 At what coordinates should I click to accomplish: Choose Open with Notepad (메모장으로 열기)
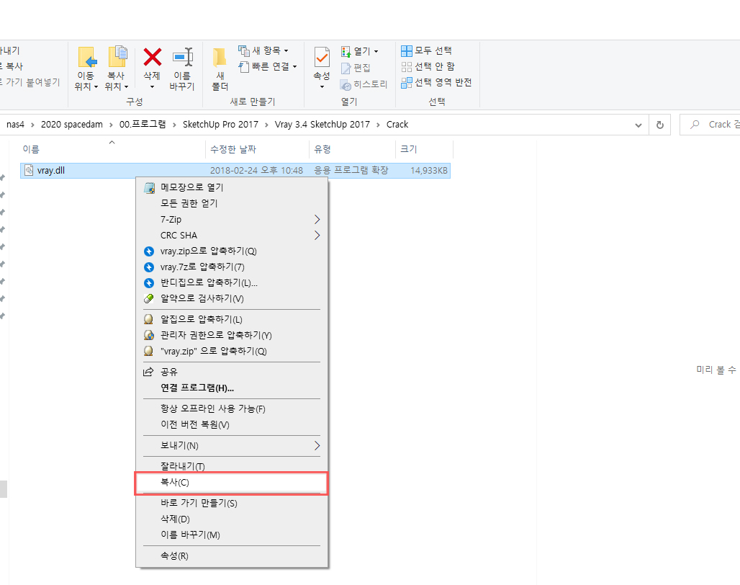[x=232, y=187]
